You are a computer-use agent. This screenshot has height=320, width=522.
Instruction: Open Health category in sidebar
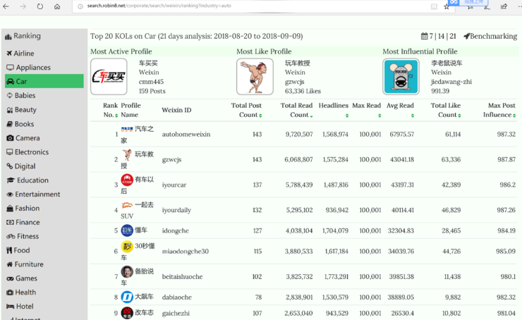click(x=21, y=293)
